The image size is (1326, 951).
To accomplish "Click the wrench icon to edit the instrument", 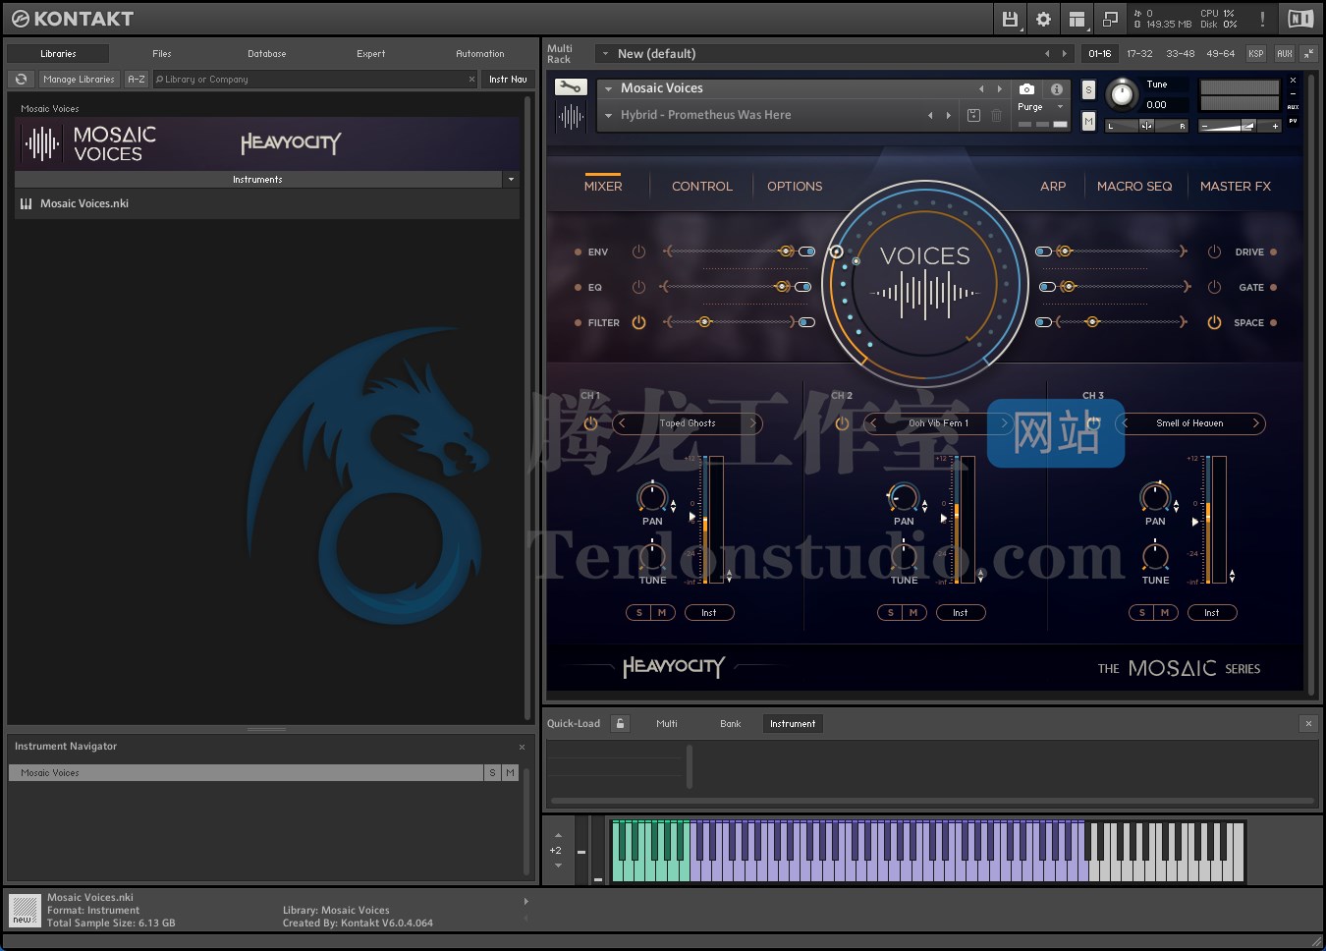I will click(571, 85).
